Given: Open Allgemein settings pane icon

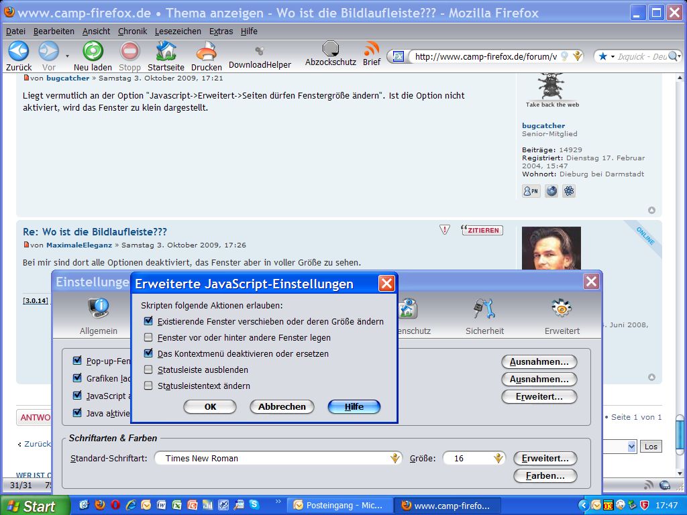Looking at the screenshot, I should pos(98,308).
